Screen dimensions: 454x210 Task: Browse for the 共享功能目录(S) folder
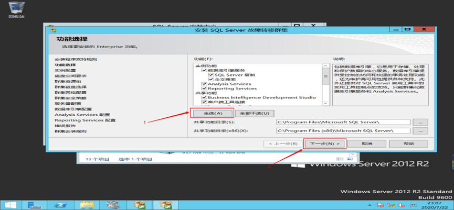[421, 122]
